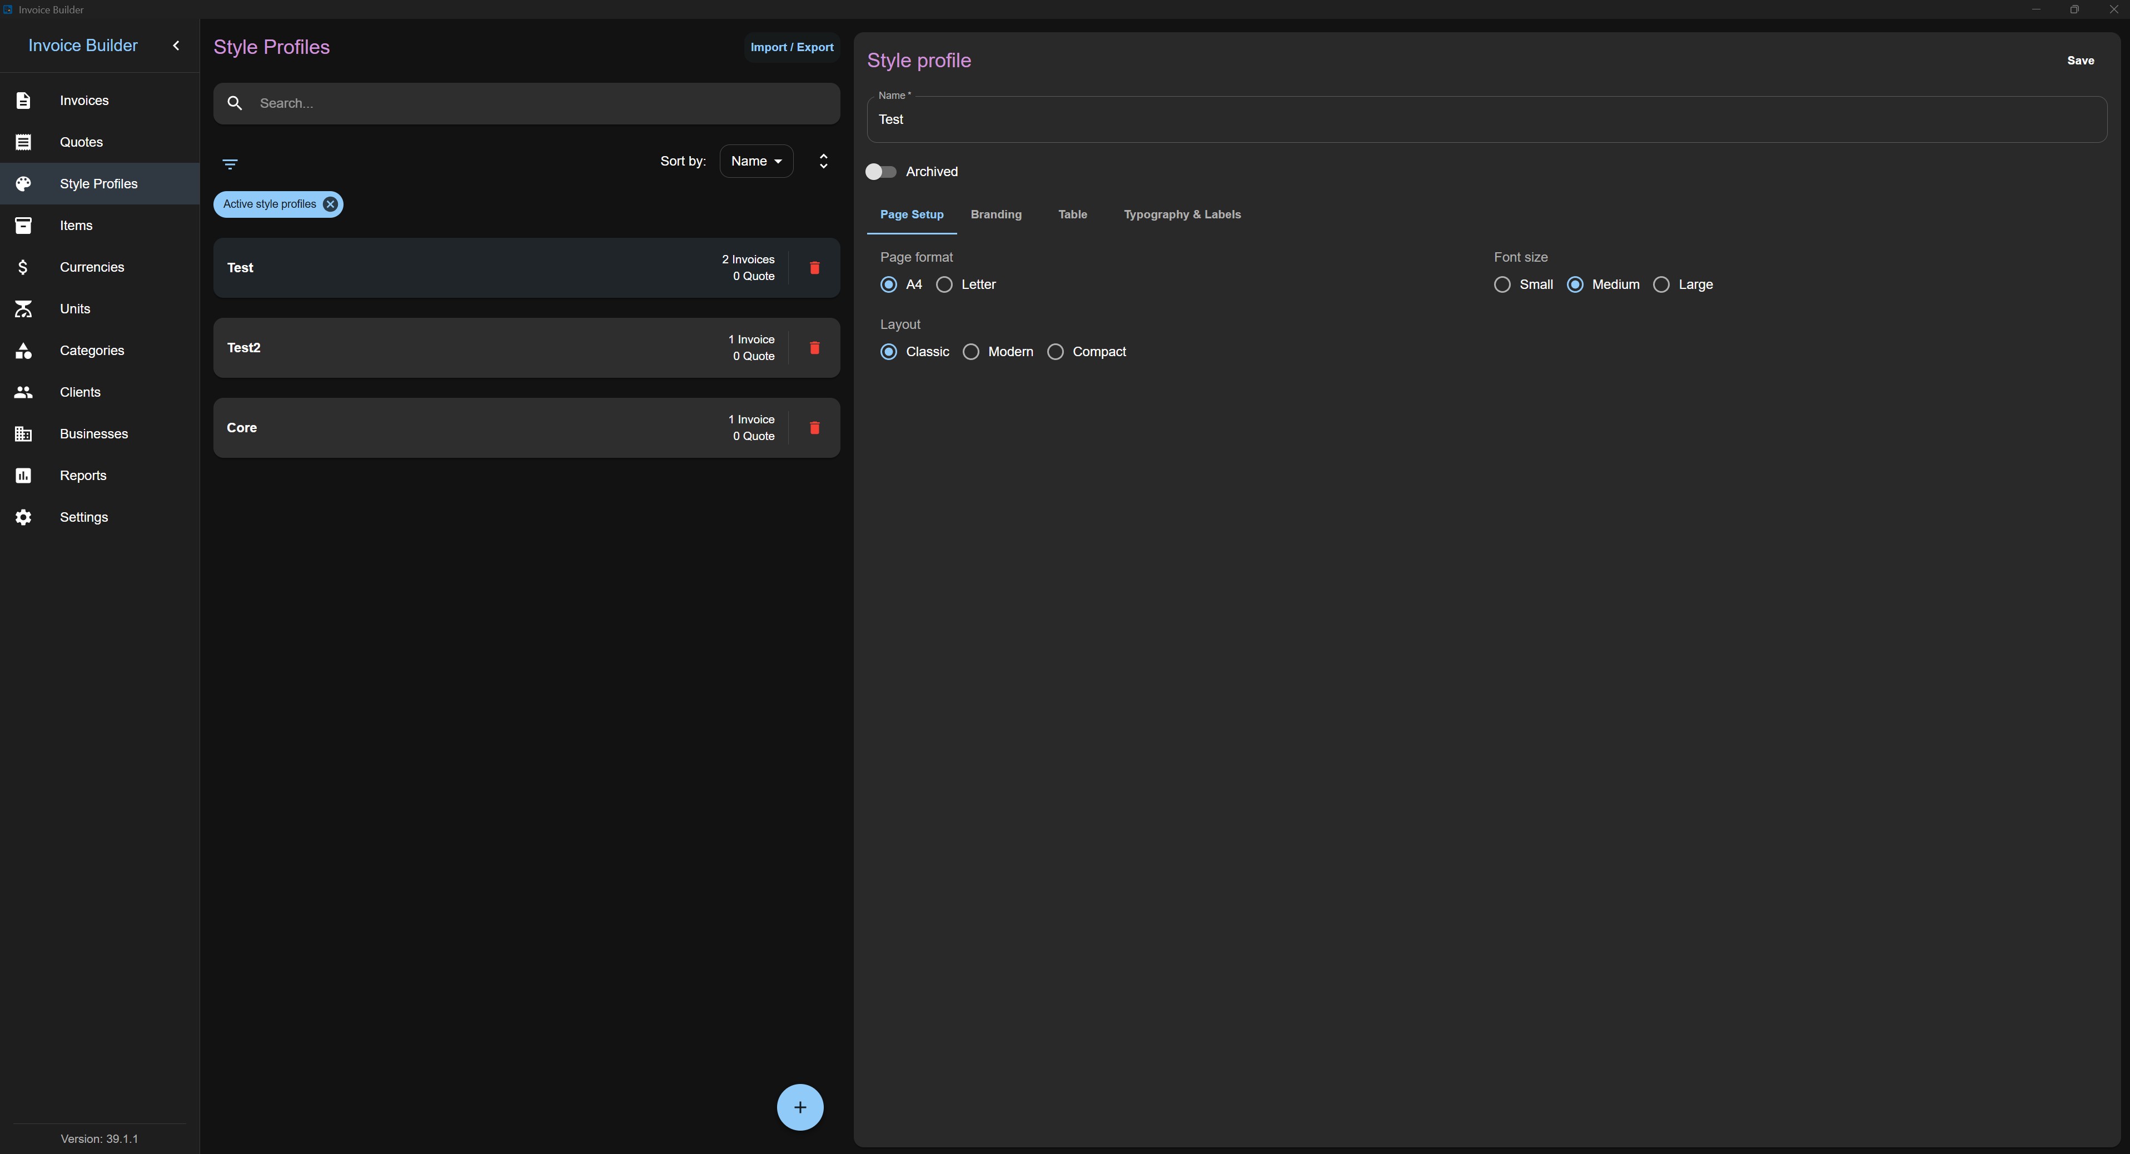Click the Clients people icon
This screenshot has height=1154, width=2130.
click(23, 392)
